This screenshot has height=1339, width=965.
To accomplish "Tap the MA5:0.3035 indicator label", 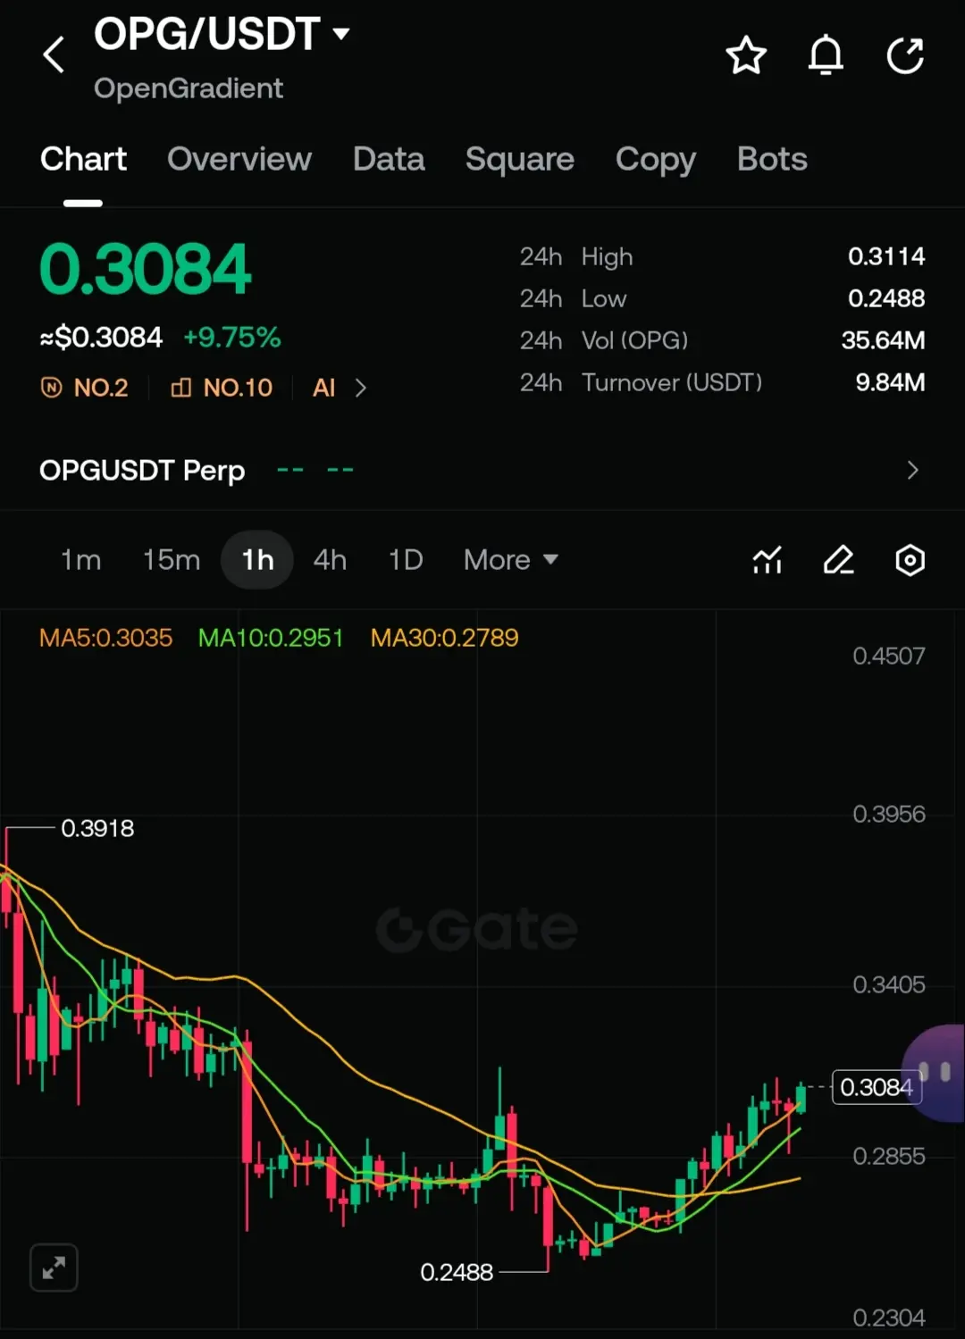I will (x=105, y=638).
